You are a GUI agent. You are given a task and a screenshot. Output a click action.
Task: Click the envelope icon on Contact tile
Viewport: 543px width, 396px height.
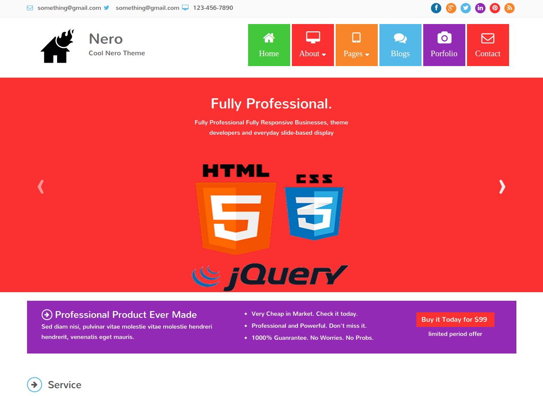click(488, 38)
